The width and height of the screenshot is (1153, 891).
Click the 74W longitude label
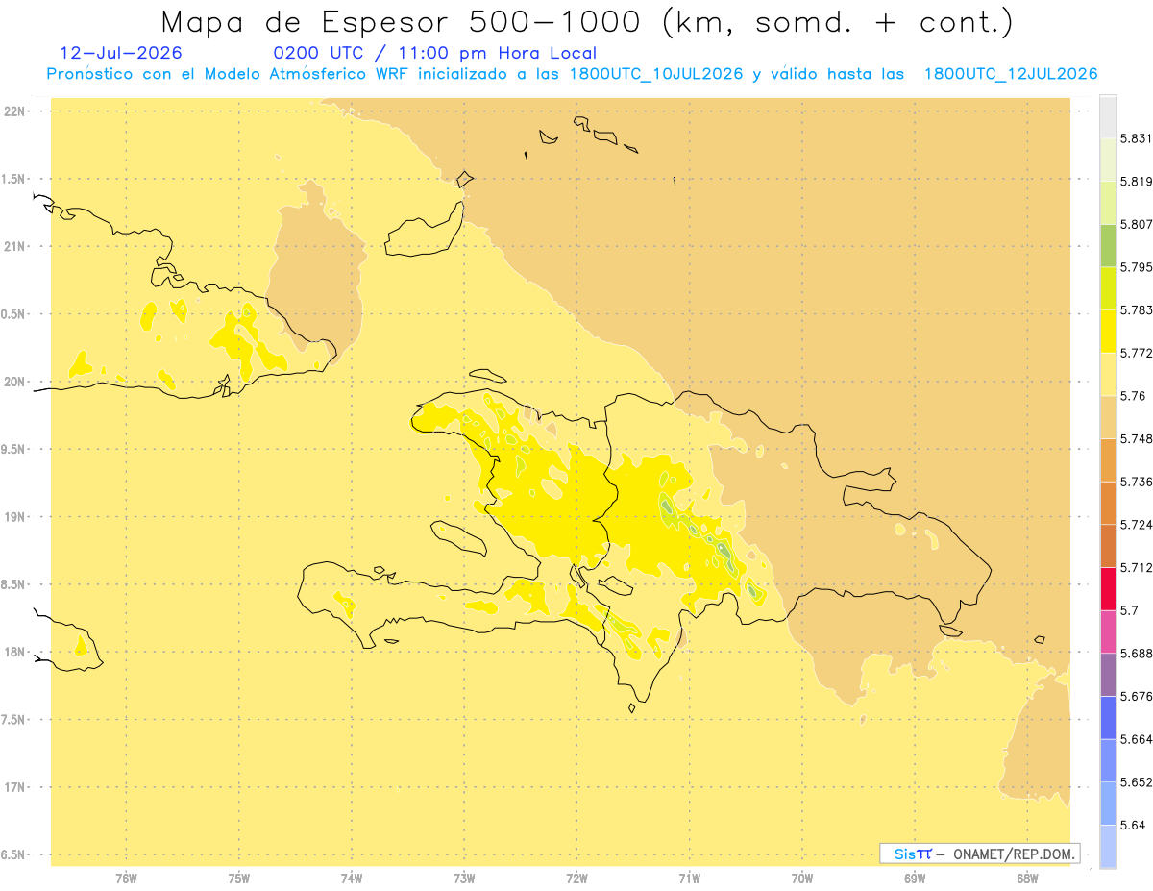(x=352, y=879)
